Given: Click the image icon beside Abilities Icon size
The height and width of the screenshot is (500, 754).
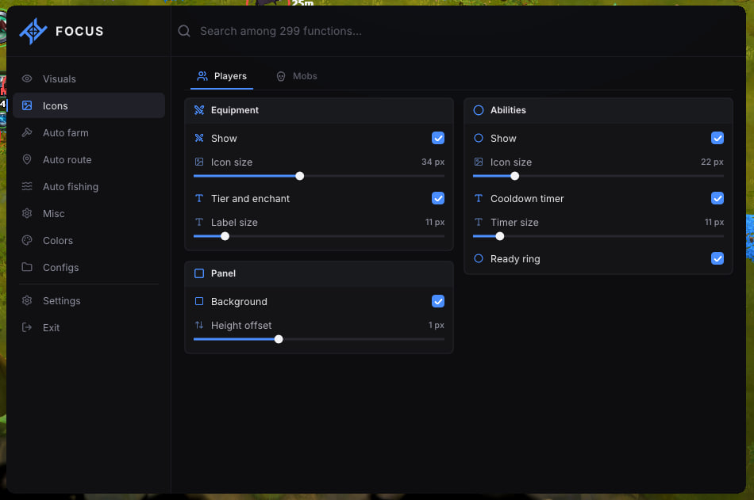Looking at the screenshot, I should tap(479, 162).
